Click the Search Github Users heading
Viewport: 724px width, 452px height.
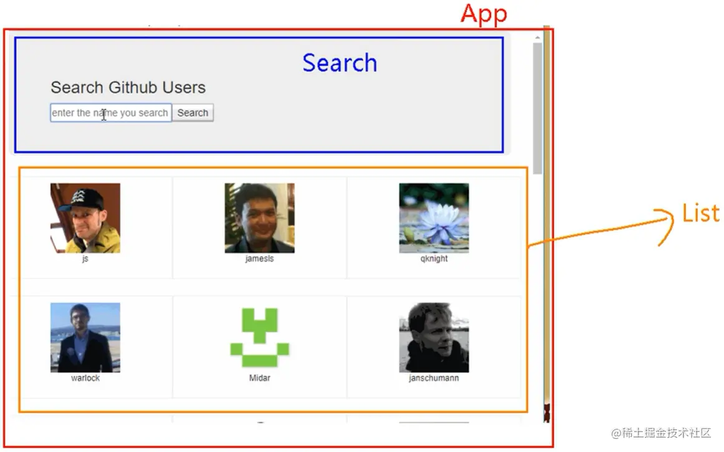[x=129, y=87]
